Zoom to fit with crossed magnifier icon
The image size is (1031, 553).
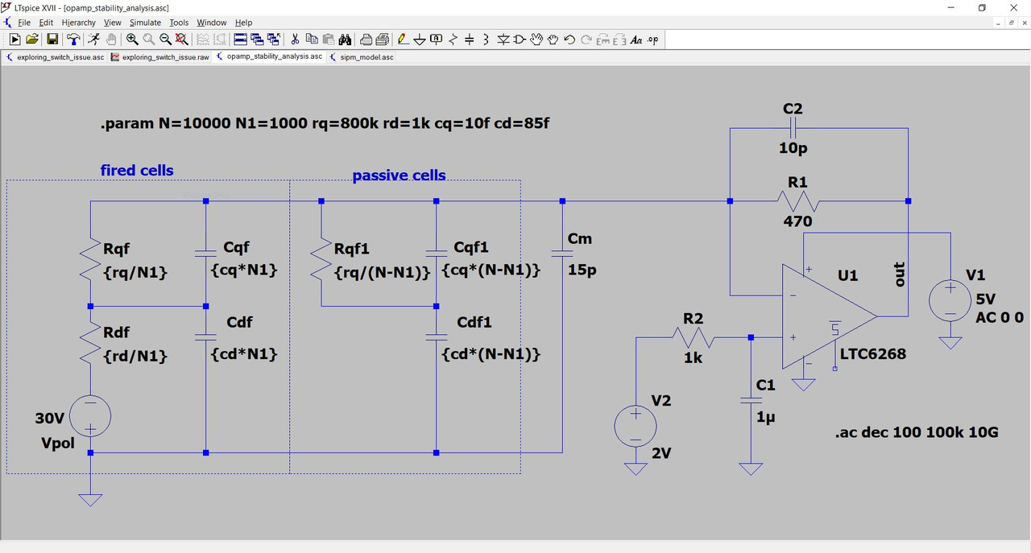pyautogui.click(x=182, y=39)
